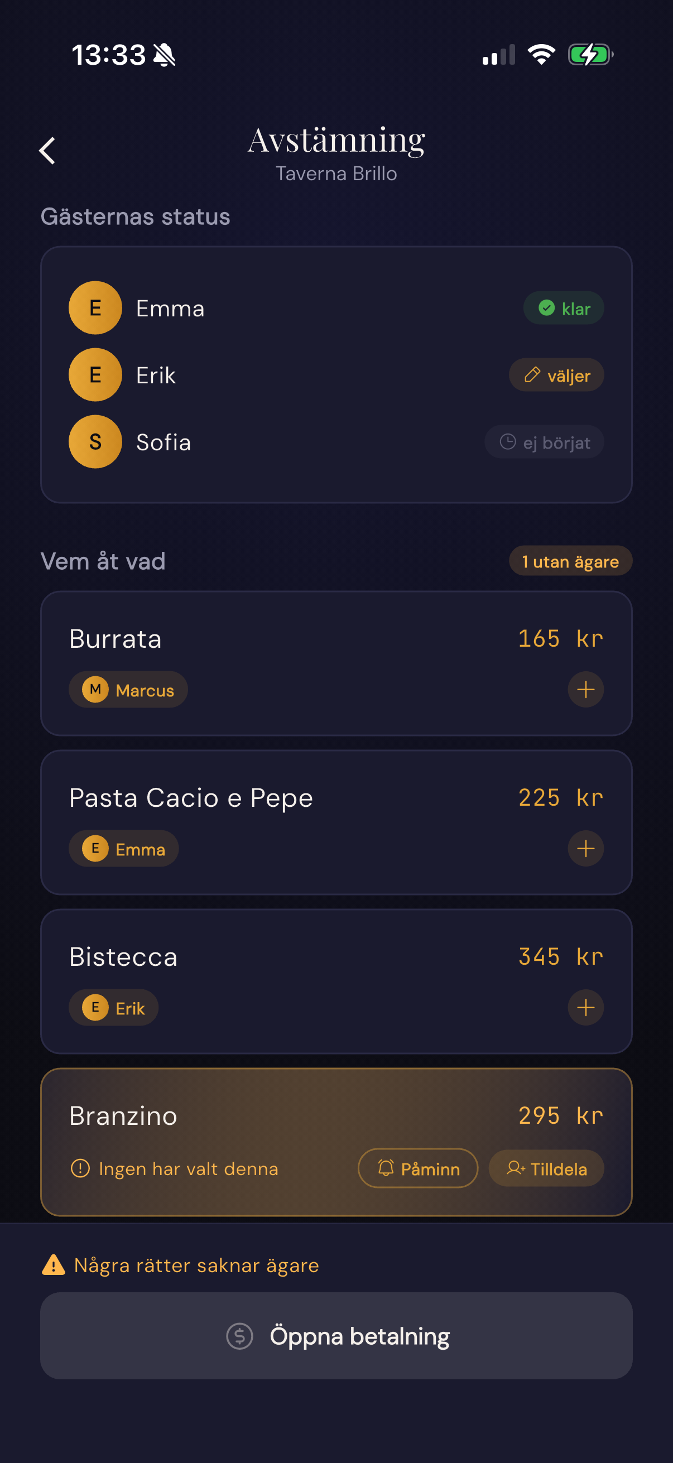
Task: Tap the plus icon on Bistecca
Action: click(585, 1008)
